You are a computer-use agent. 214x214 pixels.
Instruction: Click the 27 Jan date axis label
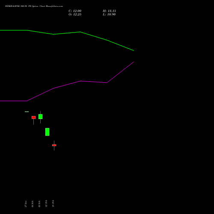pyautogui.click(x=26, y=204)
